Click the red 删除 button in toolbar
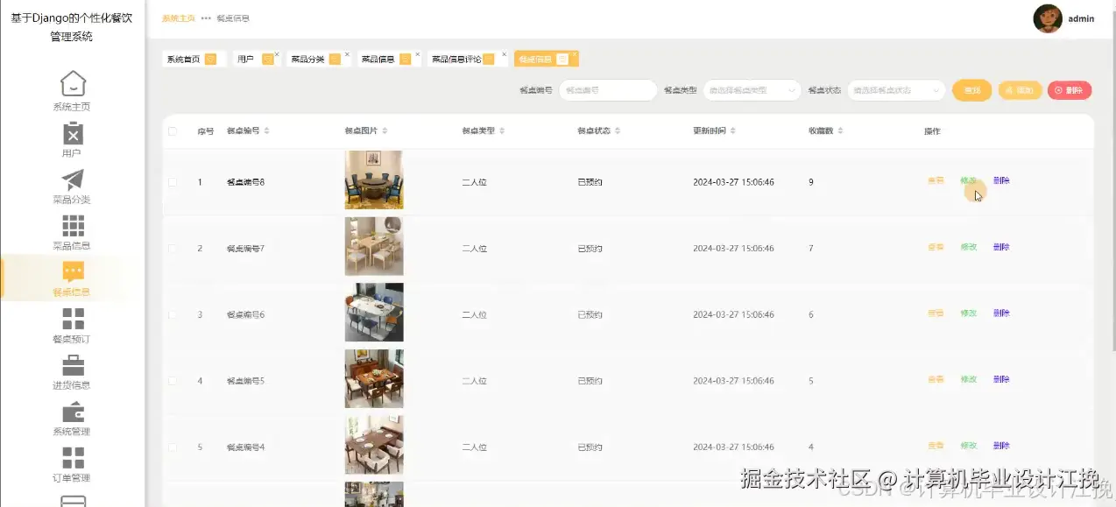 tap(1070, 90)
